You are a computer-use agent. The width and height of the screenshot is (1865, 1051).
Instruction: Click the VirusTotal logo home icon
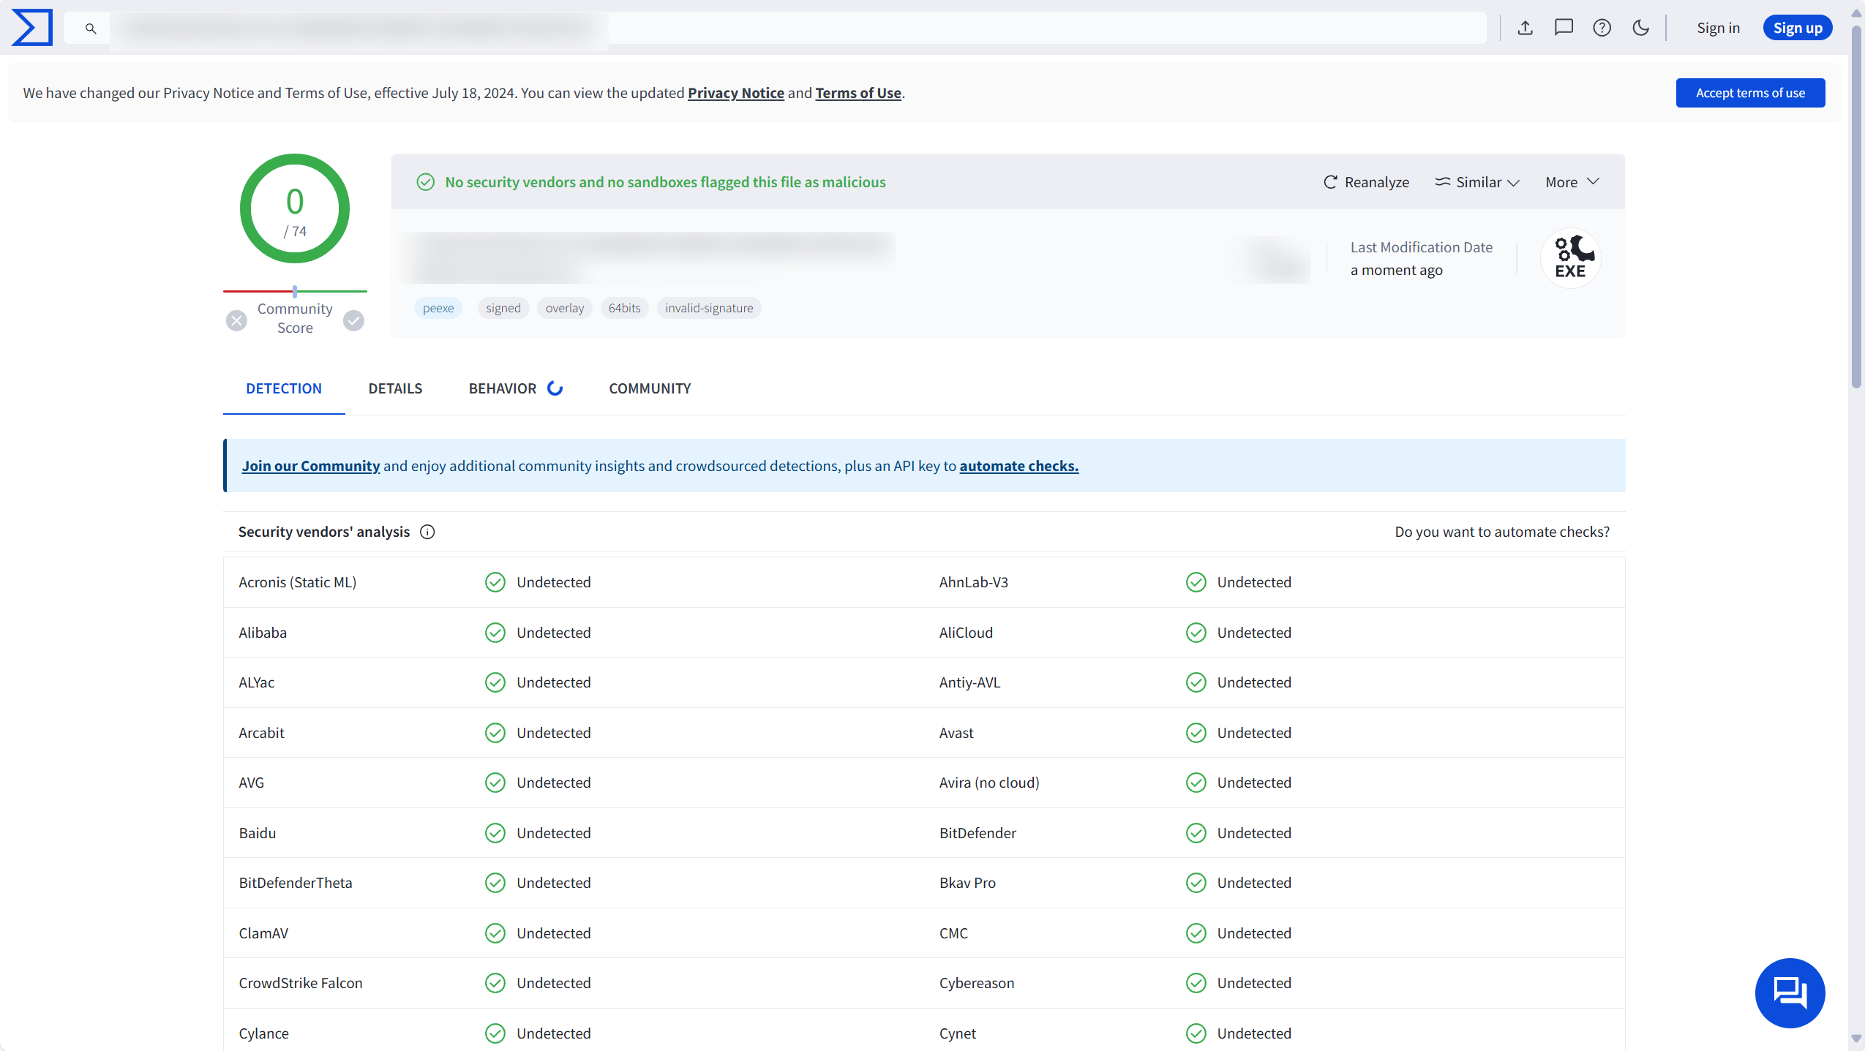32,27
